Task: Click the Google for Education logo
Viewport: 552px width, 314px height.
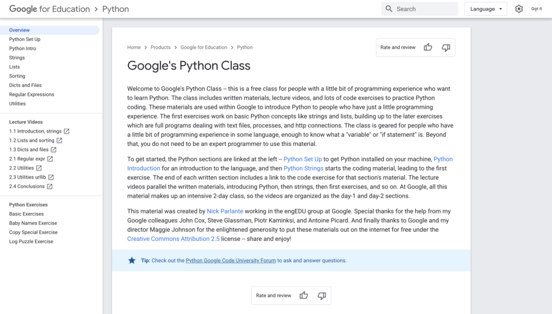Action: (50, 9)
